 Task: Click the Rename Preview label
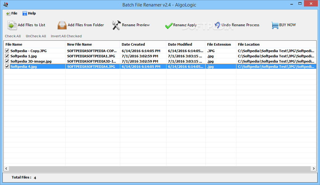136,25
